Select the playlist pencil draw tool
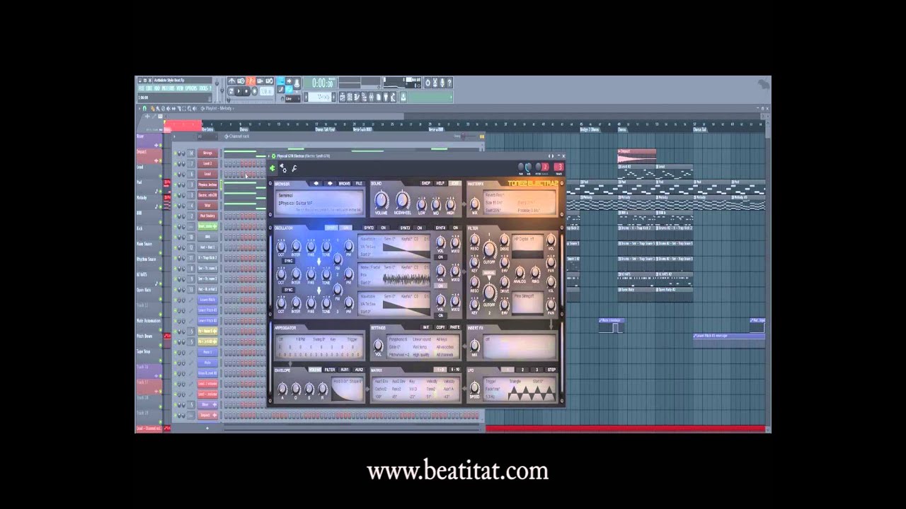Screen dimensions: 906x509 tap(153, 108)
